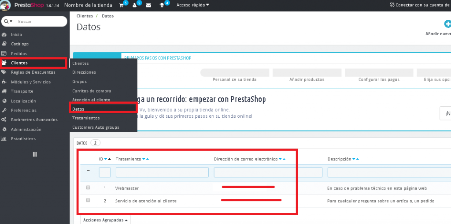Click the search magnifier icon

point(6,21)
